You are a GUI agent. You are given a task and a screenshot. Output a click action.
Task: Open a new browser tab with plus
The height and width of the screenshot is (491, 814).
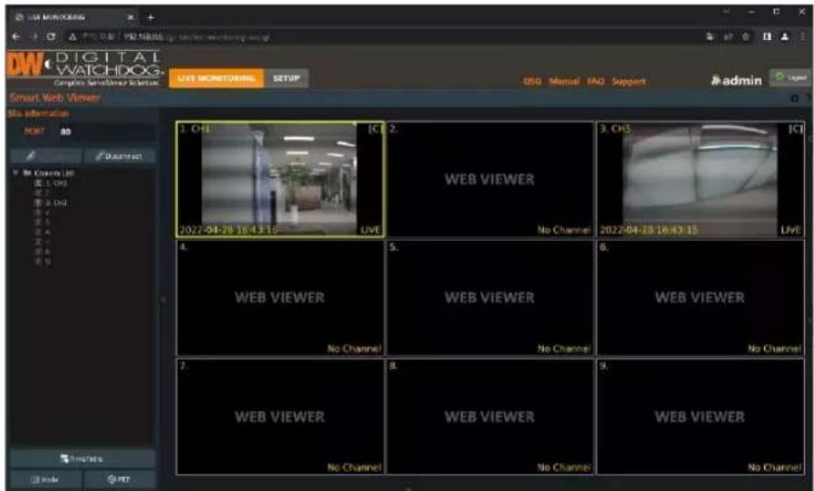click(x=150, y=17)
